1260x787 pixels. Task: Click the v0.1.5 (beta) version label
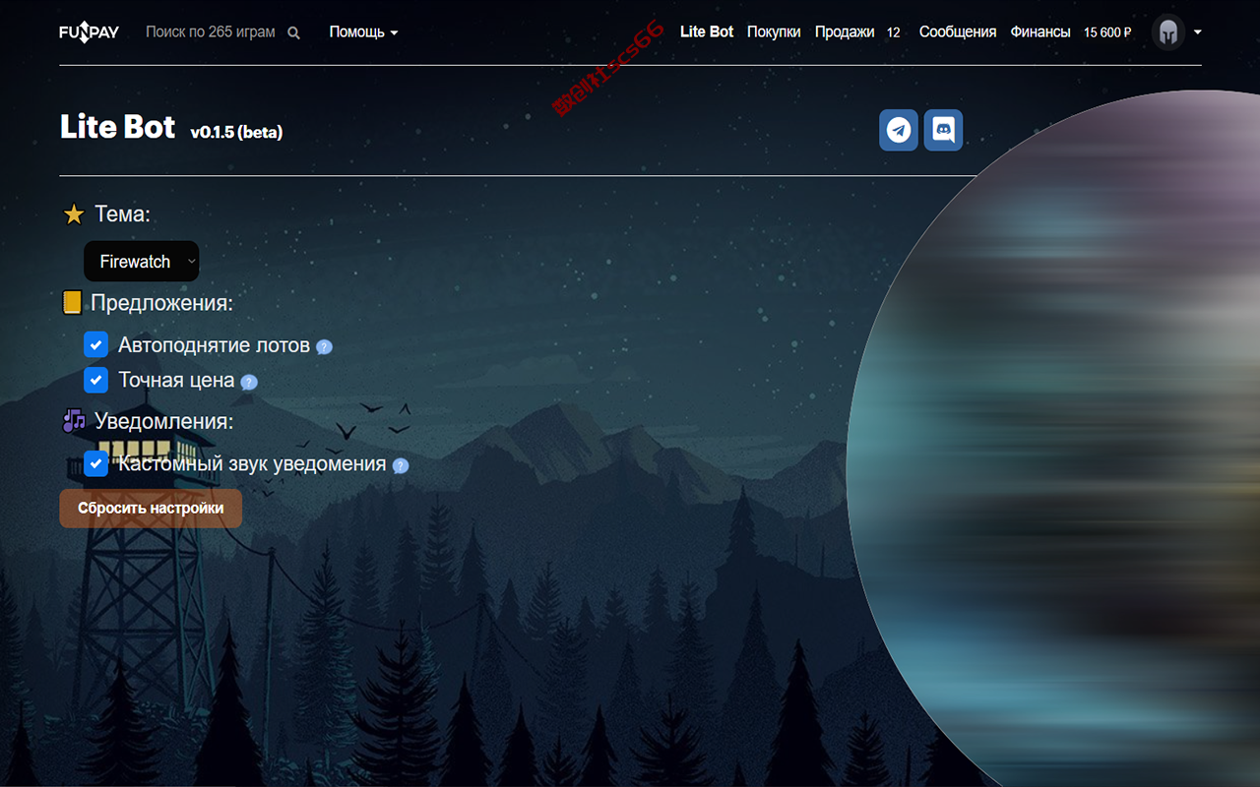click(236, 132)
